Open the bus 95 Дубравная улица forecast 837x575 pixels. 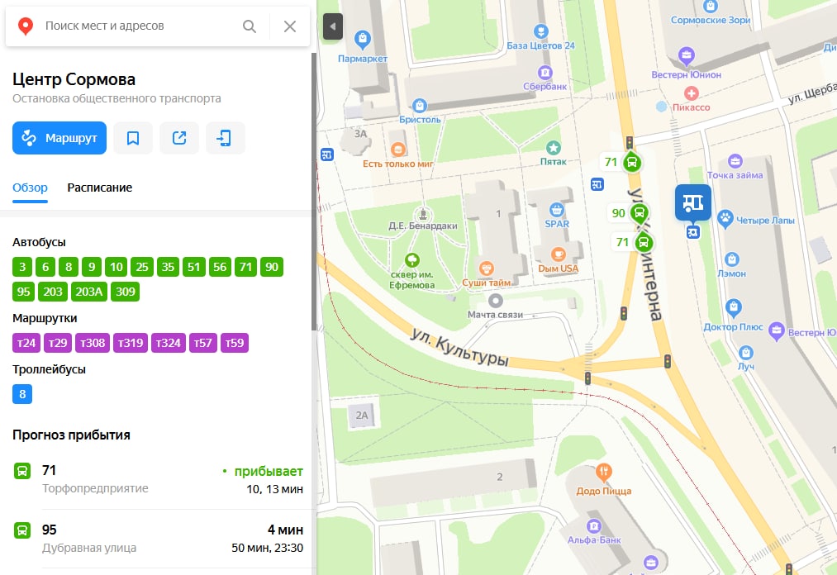[x=158, y=539]
